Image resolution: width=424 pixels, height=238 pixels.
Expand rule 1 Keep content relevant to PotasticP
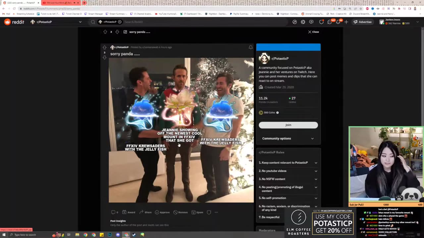tap(288, 163)
